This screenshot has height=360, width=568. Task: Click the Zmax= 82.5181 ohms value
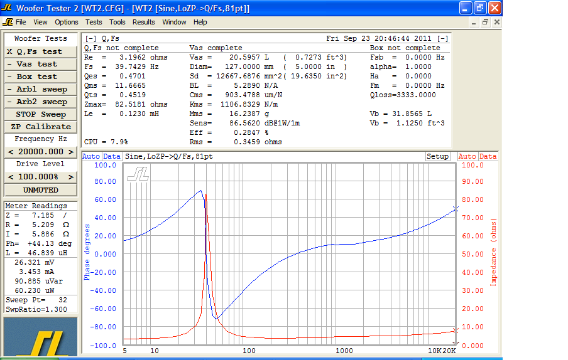pyautogui.click(x=126, y=105)
